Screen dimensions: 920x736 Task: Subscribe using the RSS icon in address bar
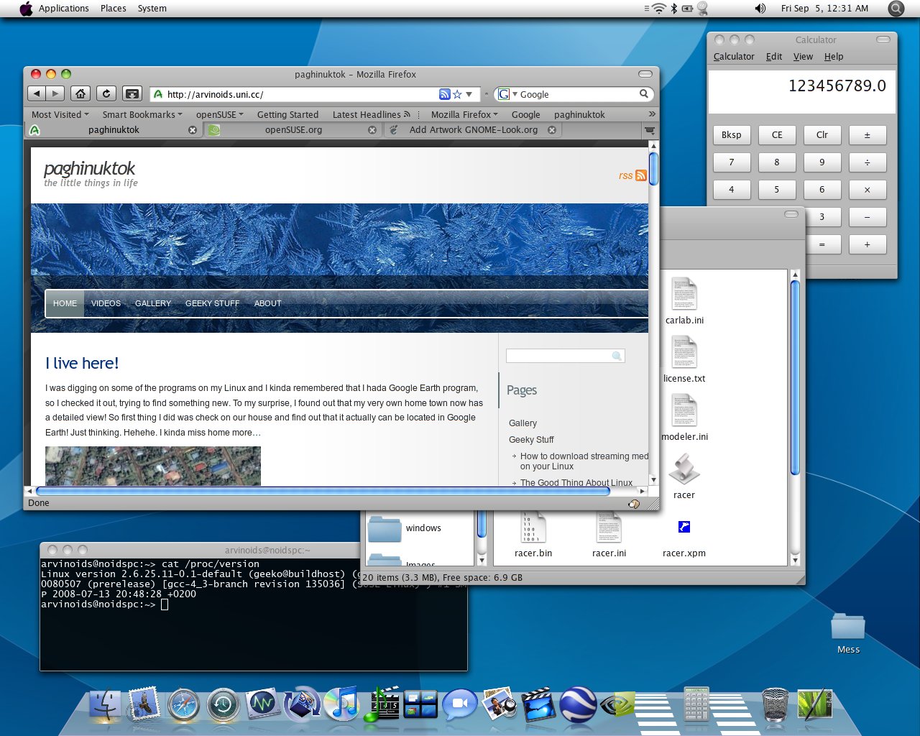[445, 94]
